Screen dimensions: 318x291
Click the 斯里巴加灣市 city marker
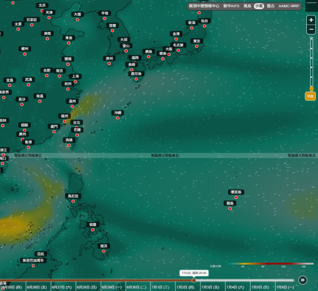[33, 266]
